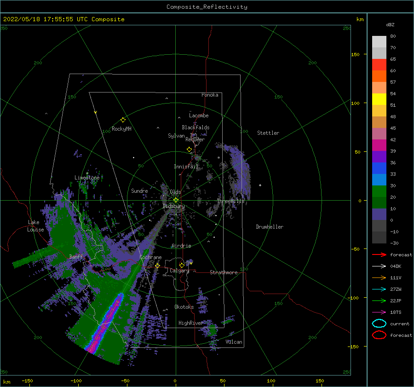This screenshot has width=414, height=387.
Task: Click the Blackfalds city label
Action: 195,127
